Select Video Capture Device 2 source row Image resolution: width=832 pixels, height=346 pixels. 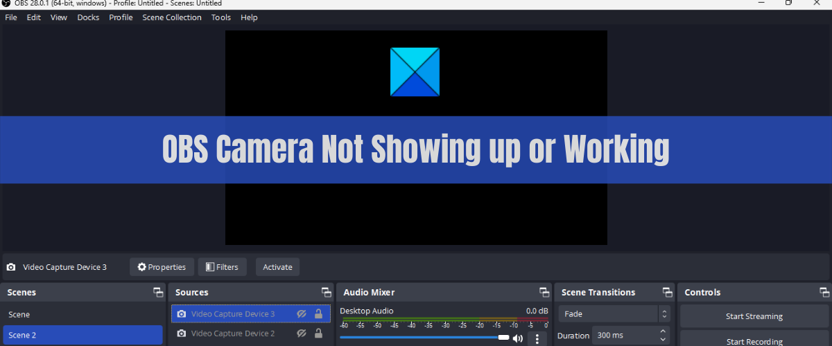251,334
